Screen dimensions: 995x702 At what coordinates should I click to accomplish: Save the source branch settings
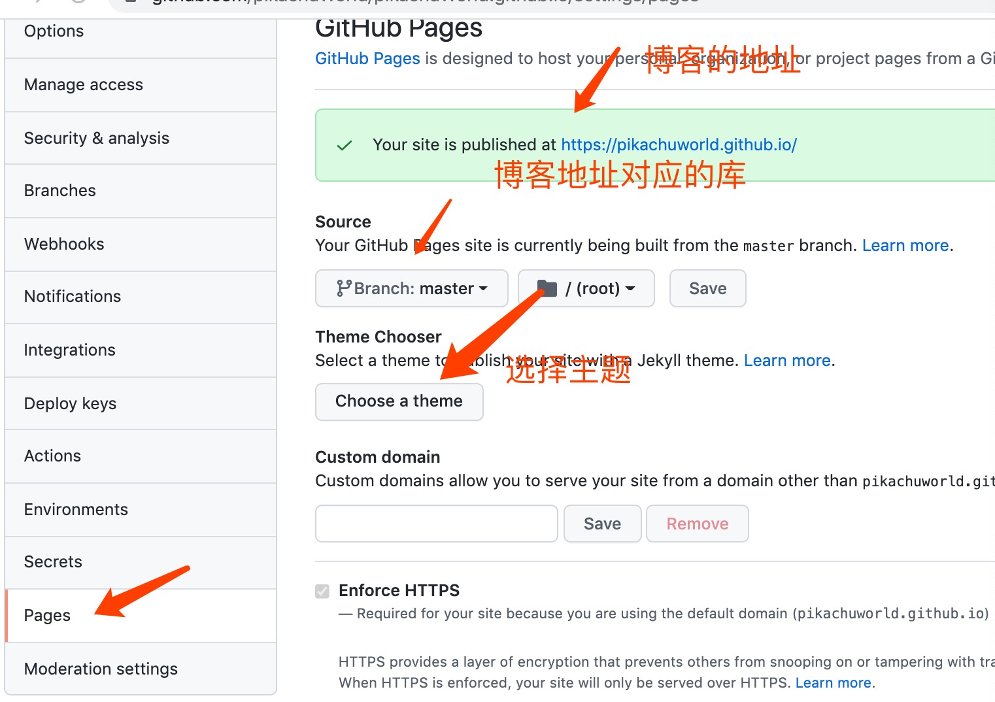click(x=708, y=288)
